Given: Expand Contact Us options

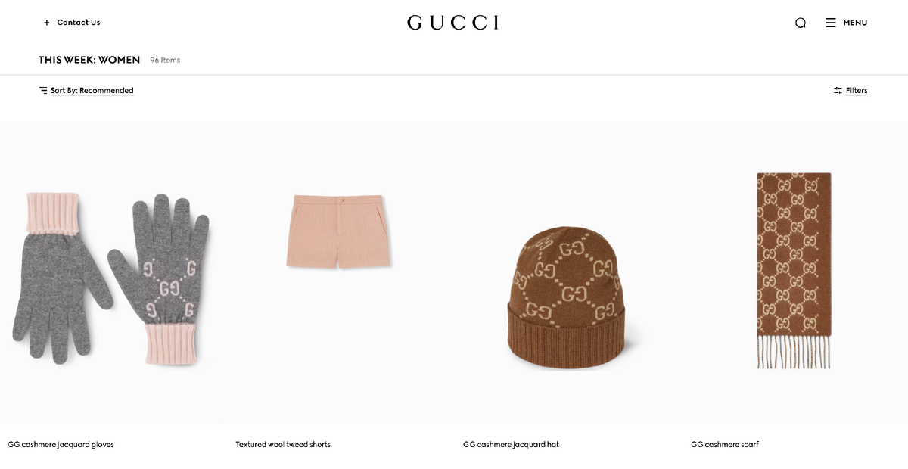Looking at the screenshot, I should click(x=79, y=23).
